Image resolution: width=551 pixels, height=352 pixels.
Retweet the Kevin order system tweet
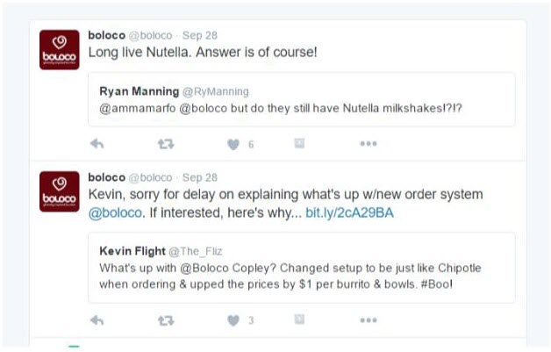point(166,320)
